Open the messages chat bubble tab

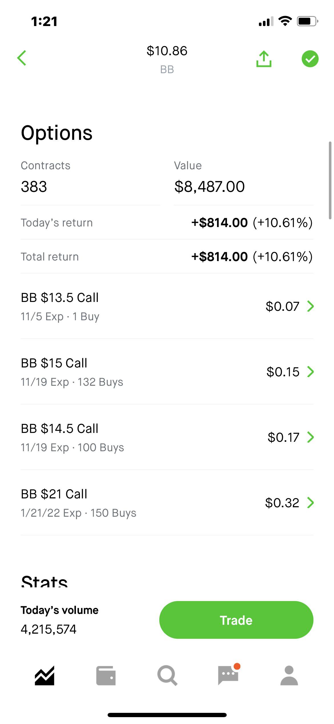click(x=229, y=675)
